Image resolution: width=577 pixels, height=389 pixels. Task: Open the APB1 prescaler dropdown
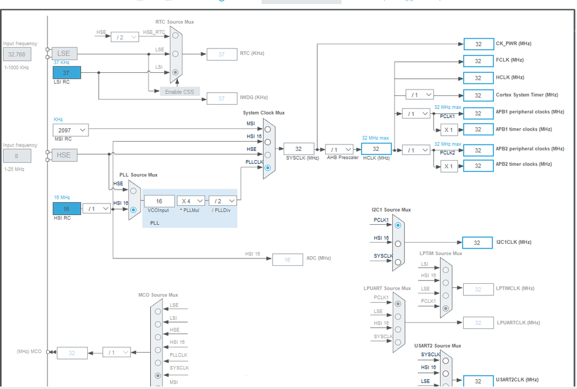(x=416, y=114)
